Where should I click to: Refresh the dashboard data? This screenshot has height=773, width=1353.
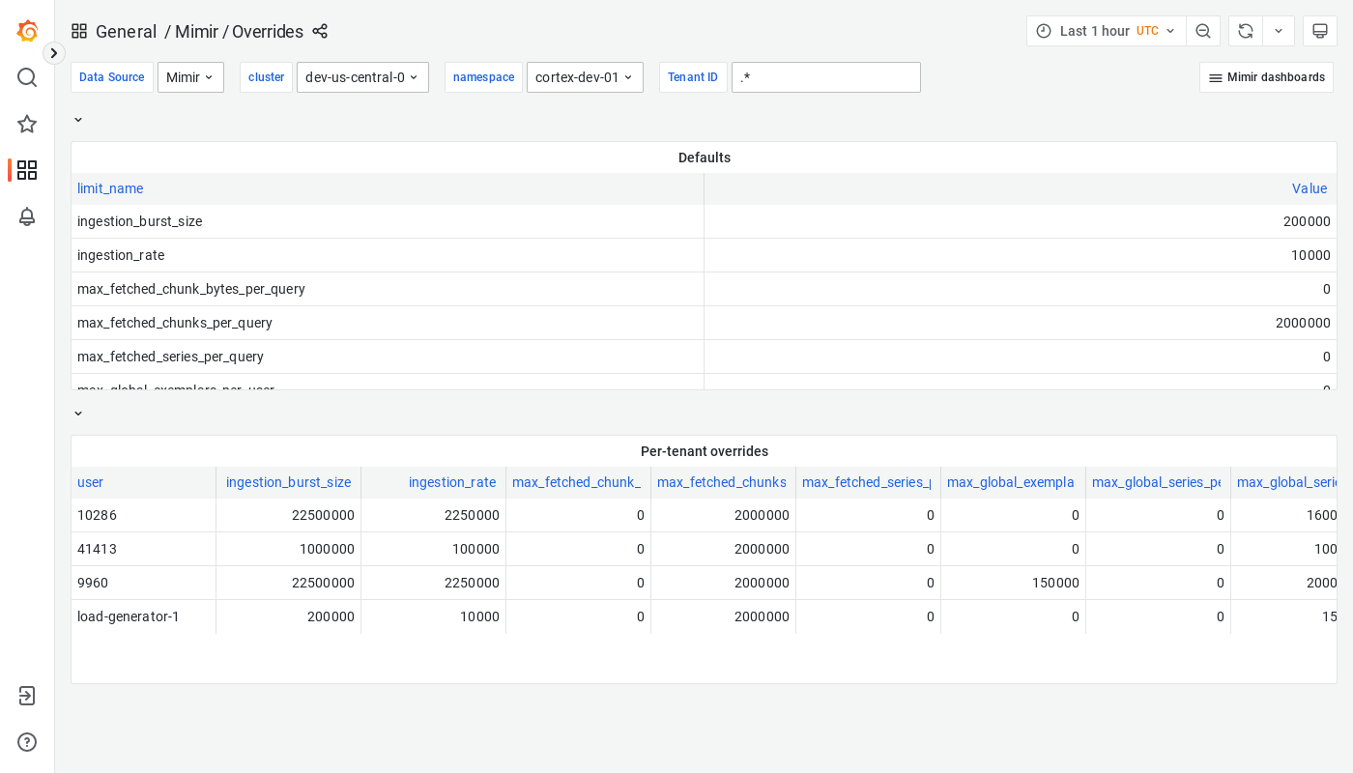[1245, 31]
